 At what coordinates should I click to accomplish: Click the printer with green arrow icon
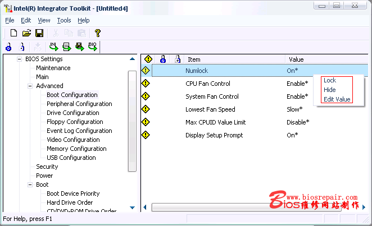[x=67, y=47]
